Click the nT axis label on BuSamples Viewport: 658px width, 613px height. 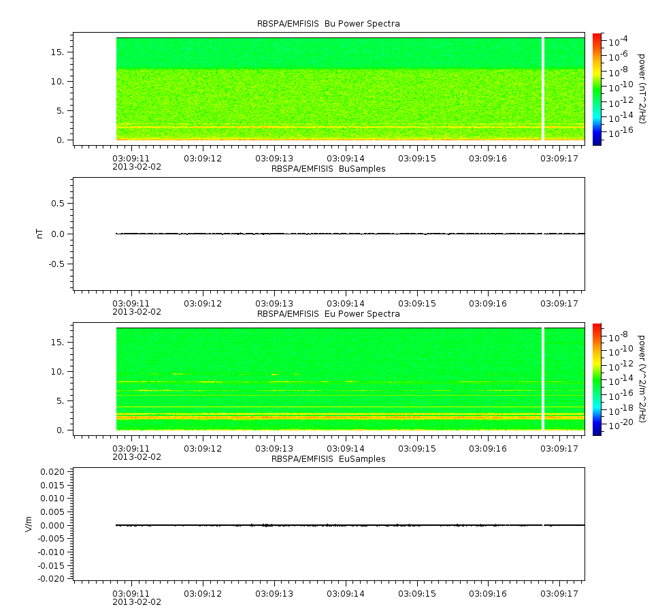pyautogui.click(x=39, y=234)
